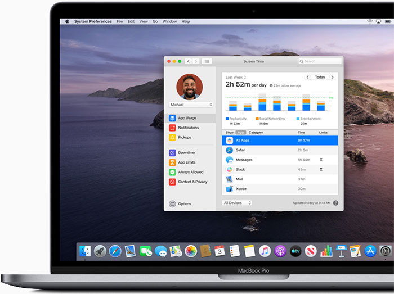The width and height of the screenshot is (394, 294).
Task: Go forward with the toolbar forward arrow
Action: 196,61
